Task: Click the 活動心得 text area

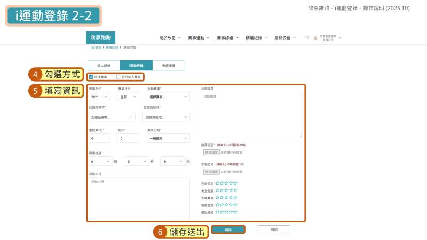Action: (x=138, y=197)
